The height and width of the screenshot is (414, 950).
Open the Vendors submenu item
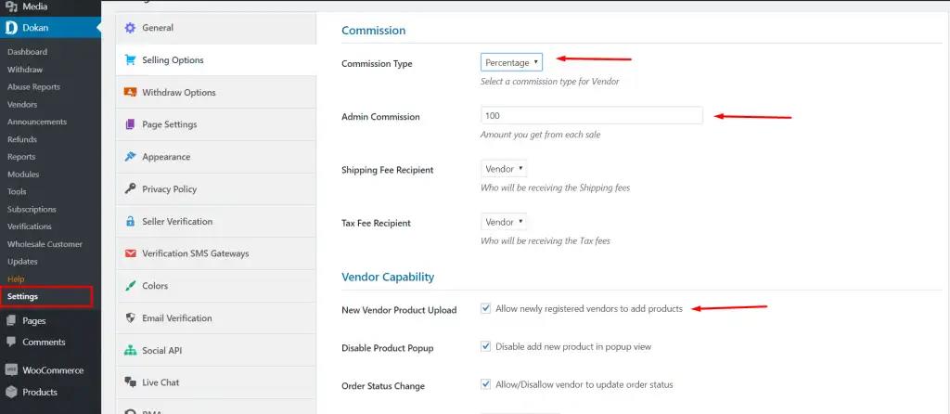tap(22, 105)
